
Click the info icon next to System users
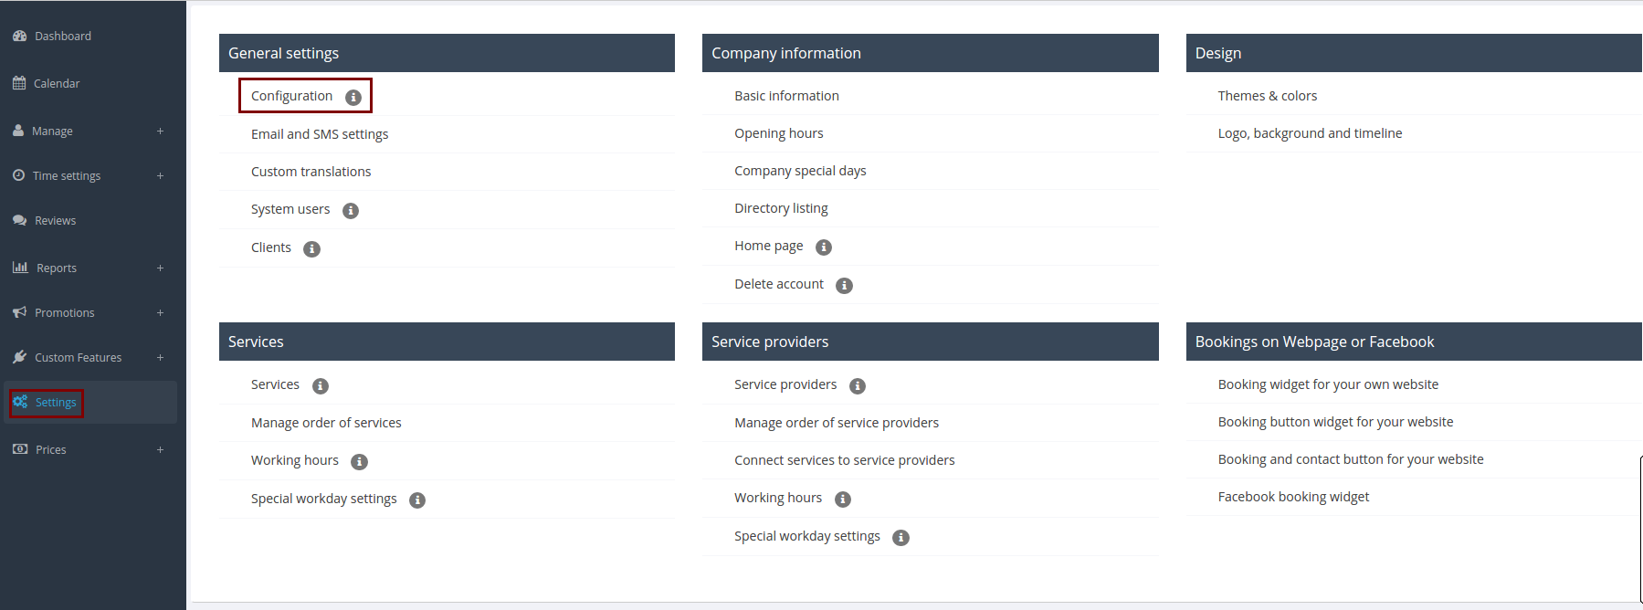(351, 211)
